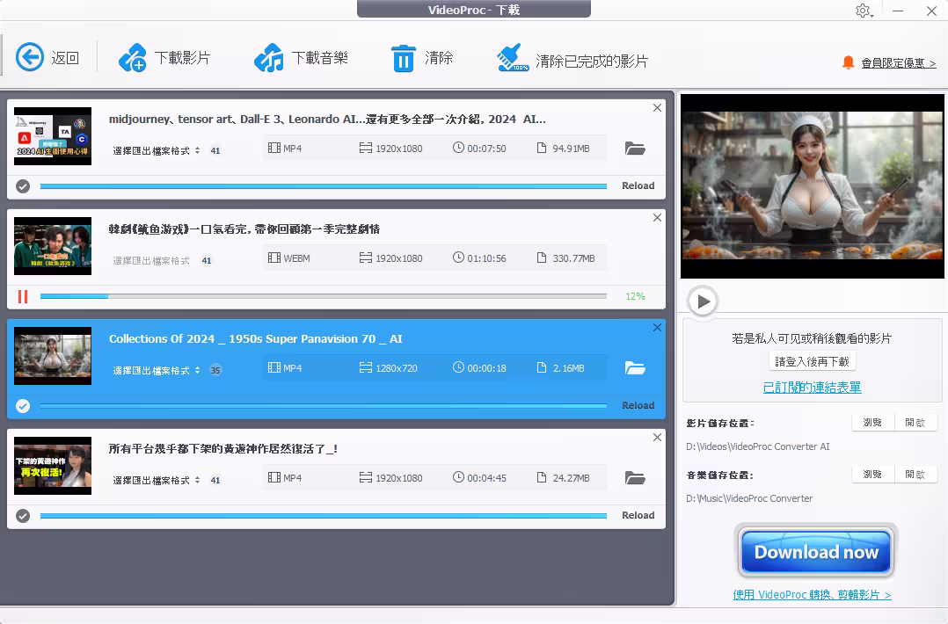Click the checkmark status icon on the midjourney item
This screenshot has height=624, width=948.
click(23, 185)
